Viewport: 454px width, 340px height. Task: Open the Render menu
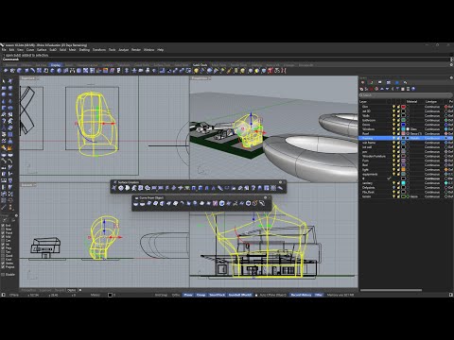(136, 50)
